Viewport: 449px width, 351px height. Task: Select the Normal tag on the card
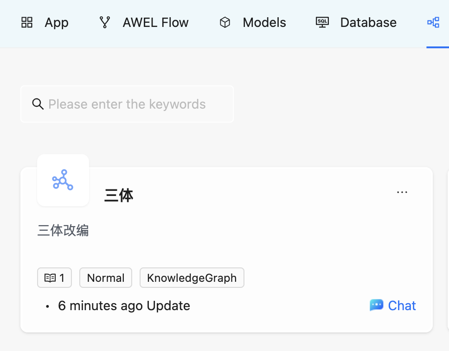click(x=105, y=278)
